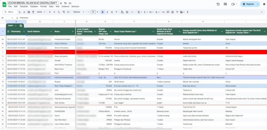The width and height of the screenshot is (267, 130).
Task: Click the Bagikan share button
Action: tap(249, 4)
